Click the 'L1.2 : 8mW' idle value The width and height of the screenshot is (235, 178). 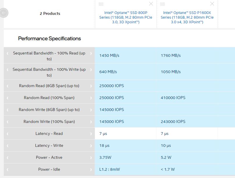coord(109,170)
